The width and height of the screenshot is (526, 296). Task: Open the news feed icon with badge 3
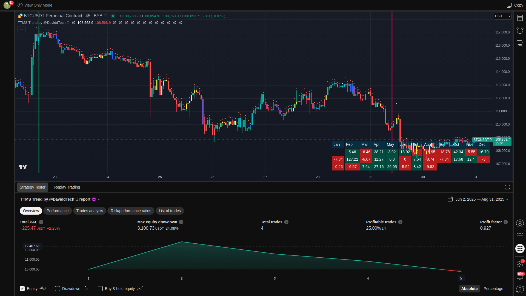tap(520, 263)
